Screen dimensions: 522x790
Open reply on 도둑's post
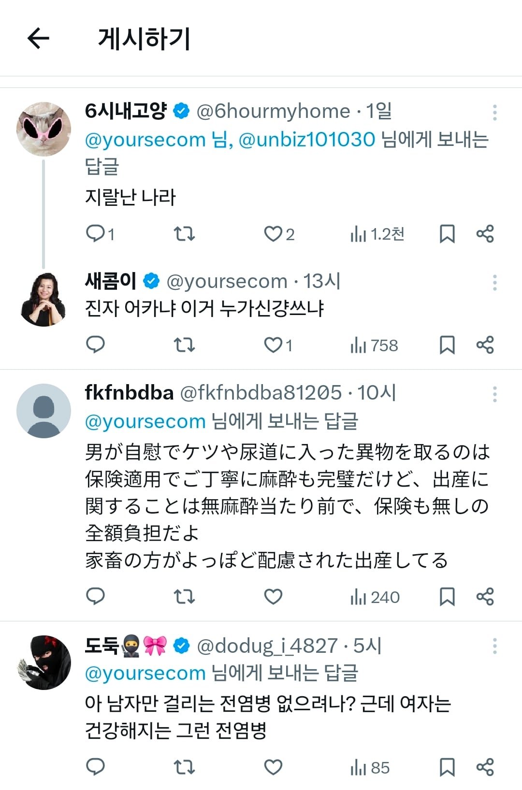(x=96, y=767)
